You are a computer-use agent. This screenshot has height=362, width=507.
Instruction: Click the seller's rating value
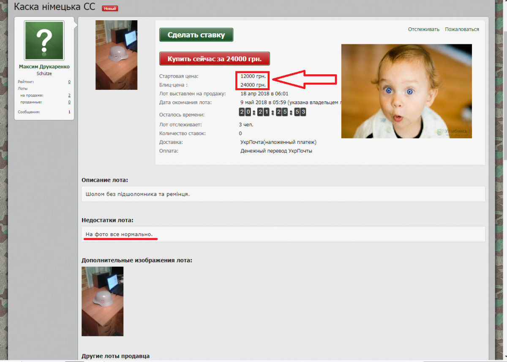click(x=69, y=82)
